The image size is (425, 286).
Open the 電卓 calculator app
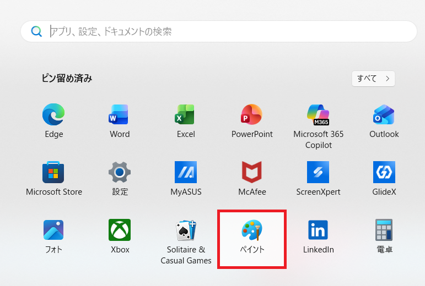[x=384, y=237]
